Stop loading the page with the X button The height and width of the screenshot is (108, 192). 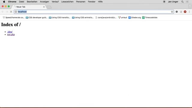coord(11,12)
